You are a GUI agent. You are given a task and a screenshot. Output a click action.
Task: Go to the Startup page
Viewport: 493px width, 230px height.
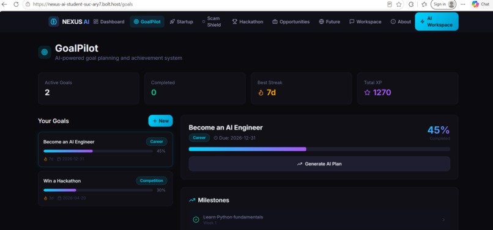pyautogui.click(x=182, y=21)
